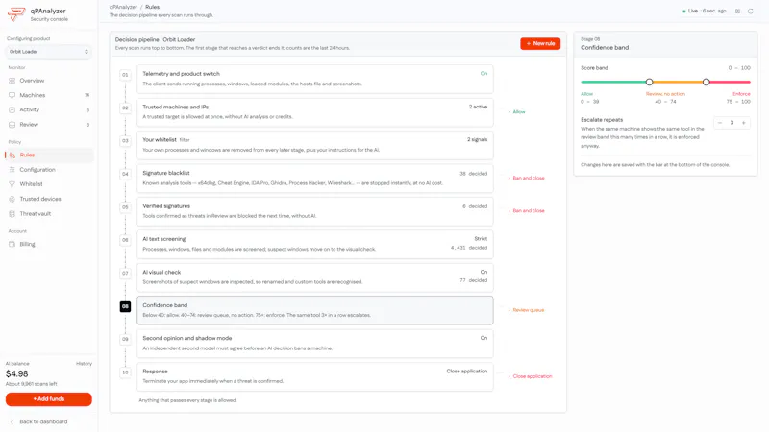Open the Review sidebar icon
The height and width of the screenshot is (432, 769).
[x=12, y=125]
